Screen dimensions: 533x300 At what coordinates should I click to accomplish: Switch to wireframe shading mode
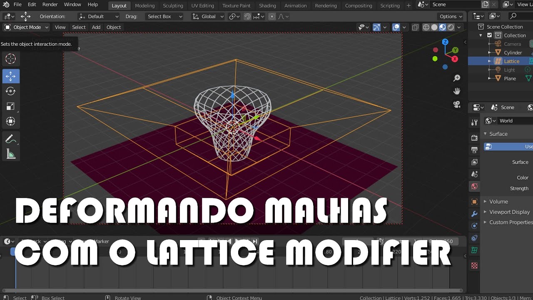click(x=426, y=27)
